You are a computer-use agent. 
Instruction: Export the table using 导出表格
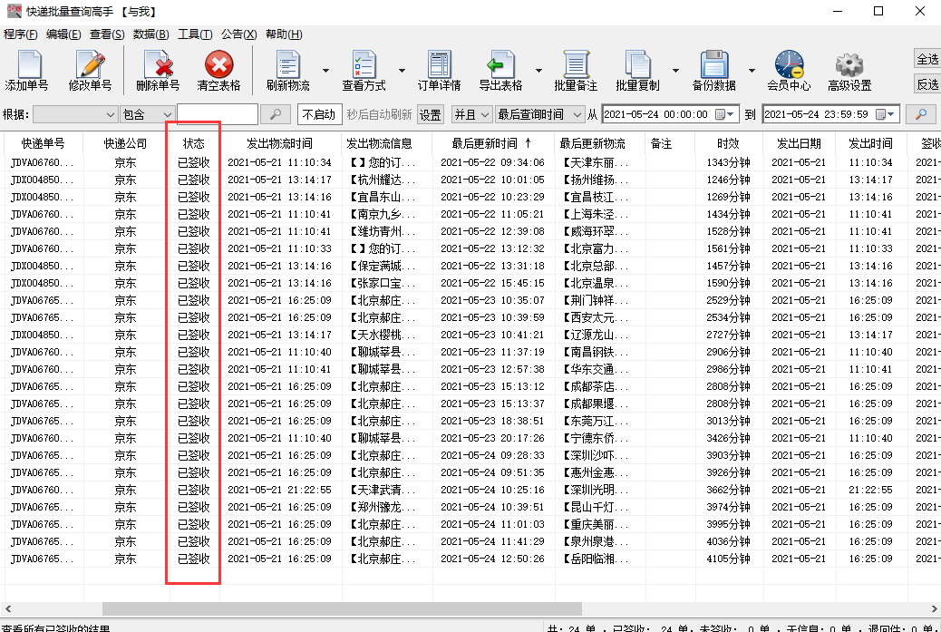coord(500,70)
